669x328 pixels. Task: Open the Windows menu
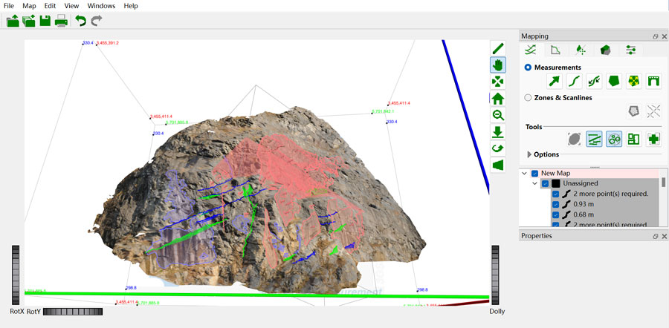click(101, 6)
